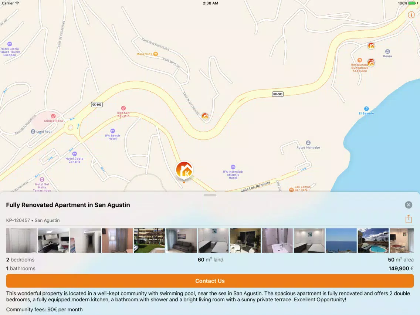Tap the IFA Beach Hotel marker
This screenshot has width=420, height=315.
coord(113,131)
